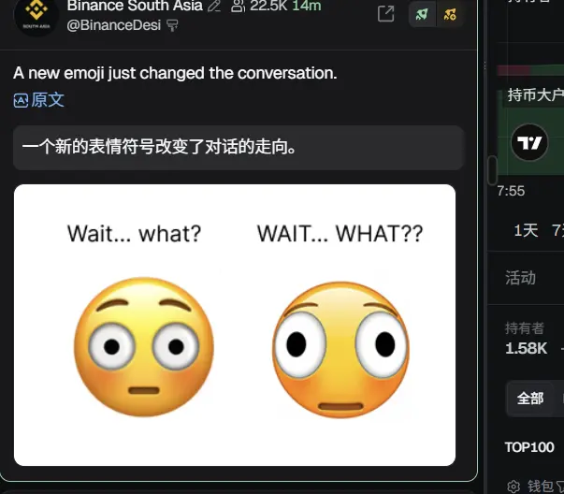Select the 全部 holders filter tab
564x494 pixels.
(x=529, y=399)
